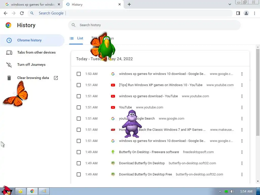Click the scrollbar down arrow

pos(258,181)
